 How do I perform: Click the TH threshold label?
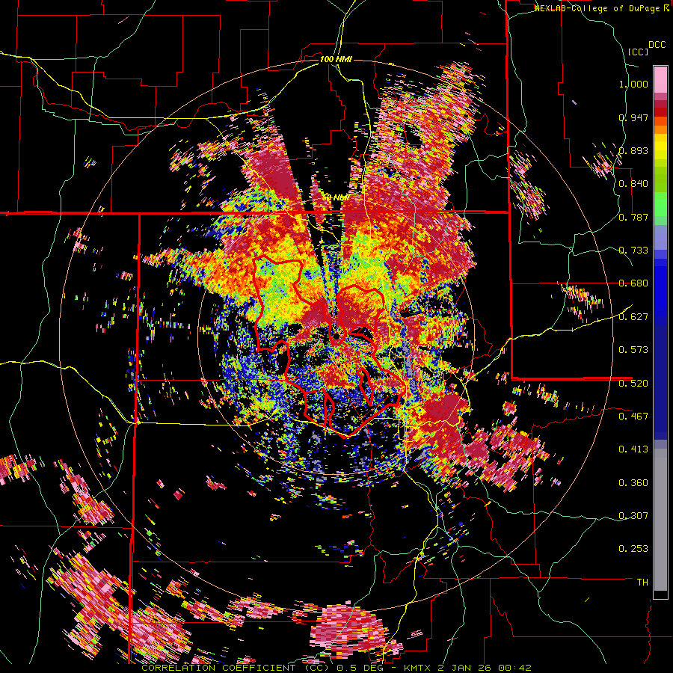point(642,582)
